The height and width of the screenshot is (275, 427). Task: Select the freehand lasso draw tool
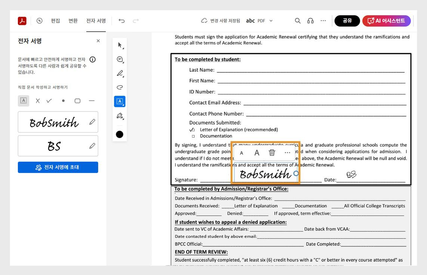[120, 87]
